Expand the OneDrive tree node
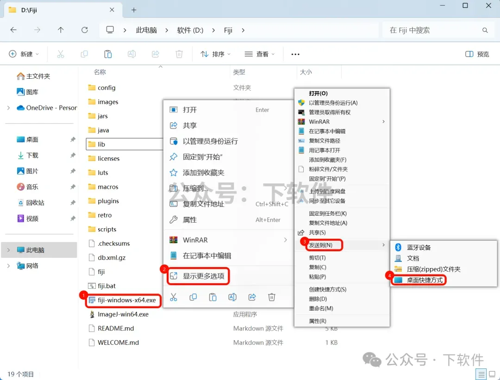The image size is (500, 380). tap(9, 108)
